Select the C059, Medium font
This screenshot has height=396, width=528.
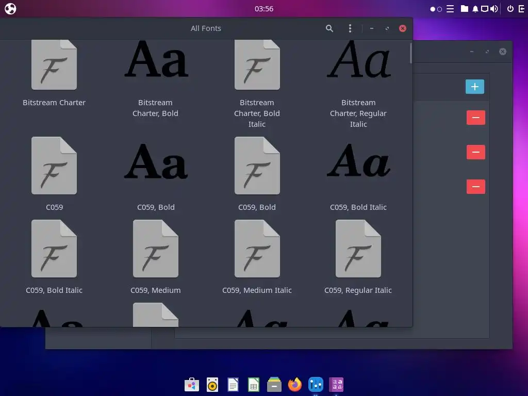coord(156,257)
